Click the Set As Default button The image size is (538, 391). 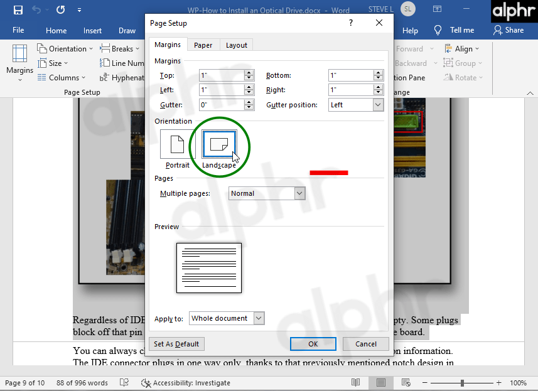pos(176,344)
